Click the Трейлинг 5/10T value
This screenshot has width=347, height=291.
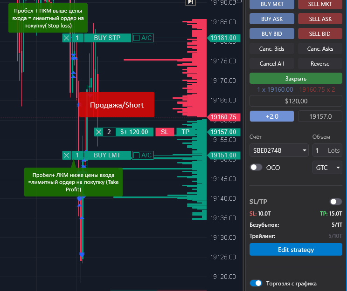coord(335,236)
